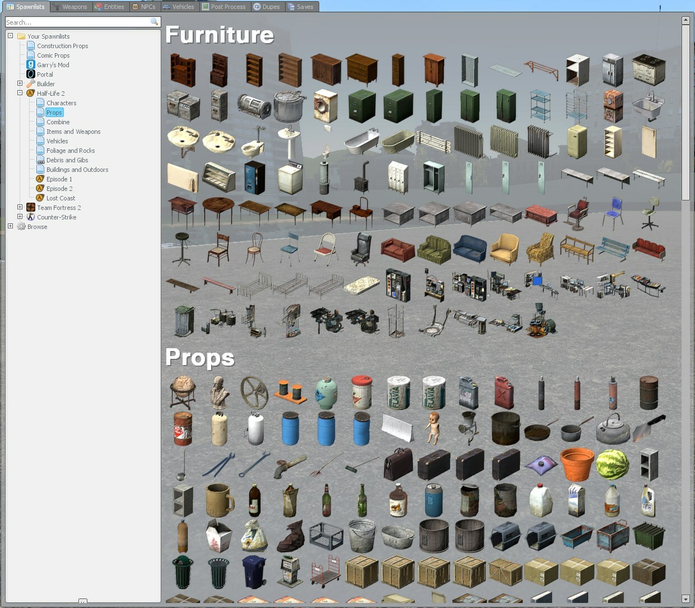Screen dimensions: 695x608
Task: Collapse the Your Spawnlists tree
Action: [x=10, y=35]
